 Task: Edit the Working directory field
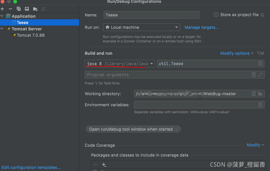199,93
